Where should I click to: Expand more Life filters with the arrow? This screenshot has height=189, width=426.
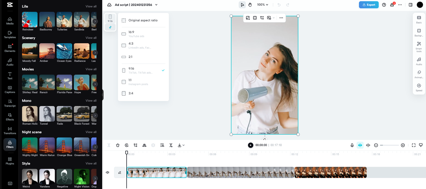95,21
